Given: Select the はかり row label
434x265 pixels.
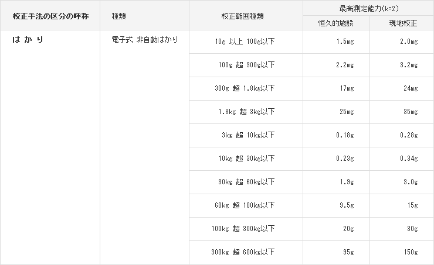Looking at the screenshot, I should (x=29, y=40).
